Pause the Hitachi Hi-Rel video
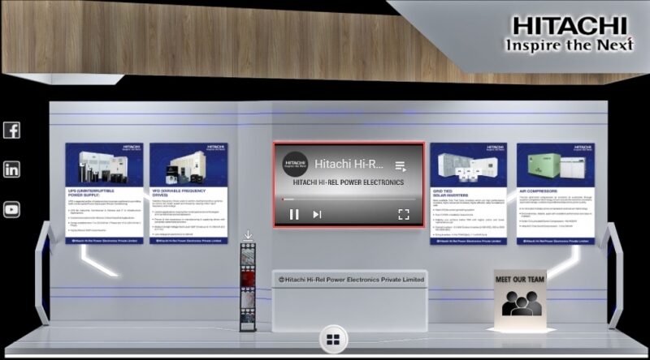The image size is (650, 360). point(294,214)
